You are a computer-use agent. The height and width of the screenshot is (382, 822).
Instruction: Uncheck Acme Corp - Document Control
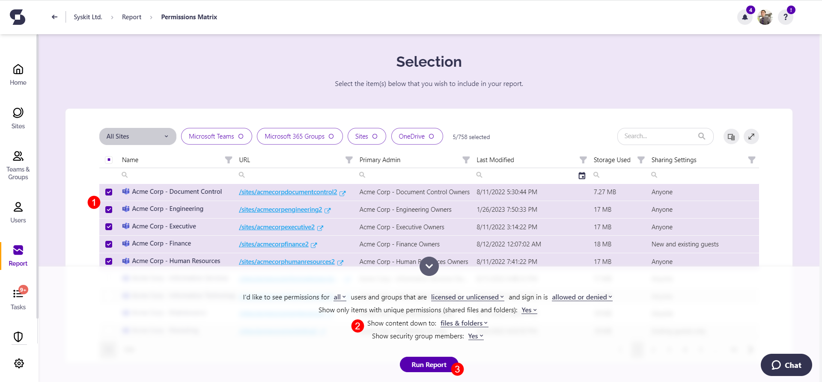(109, 192)
